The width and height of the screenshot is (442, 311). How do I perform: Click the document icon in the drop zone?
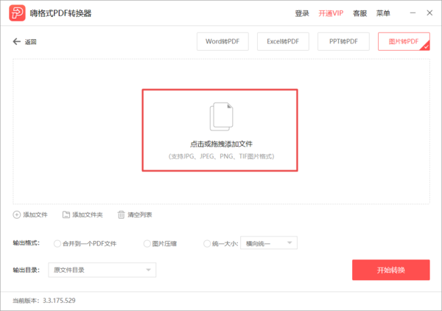(220, 117)
